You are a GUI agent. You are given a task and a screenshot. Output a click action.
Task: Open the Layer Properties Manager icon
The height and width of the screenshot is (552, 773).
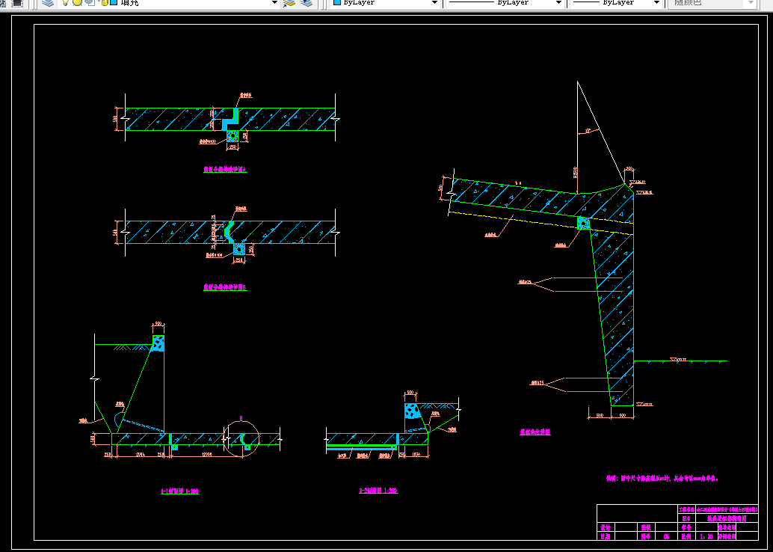[48, 2]
